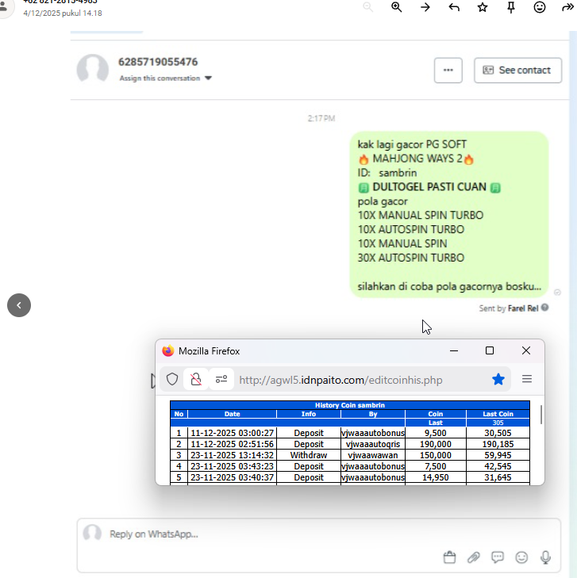
Task: Open the quick replies speech bubble icon
Action: (x=498, y=557)
